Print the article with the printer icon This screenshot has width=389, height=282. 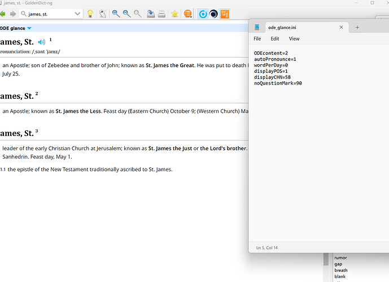pos(161,14)
